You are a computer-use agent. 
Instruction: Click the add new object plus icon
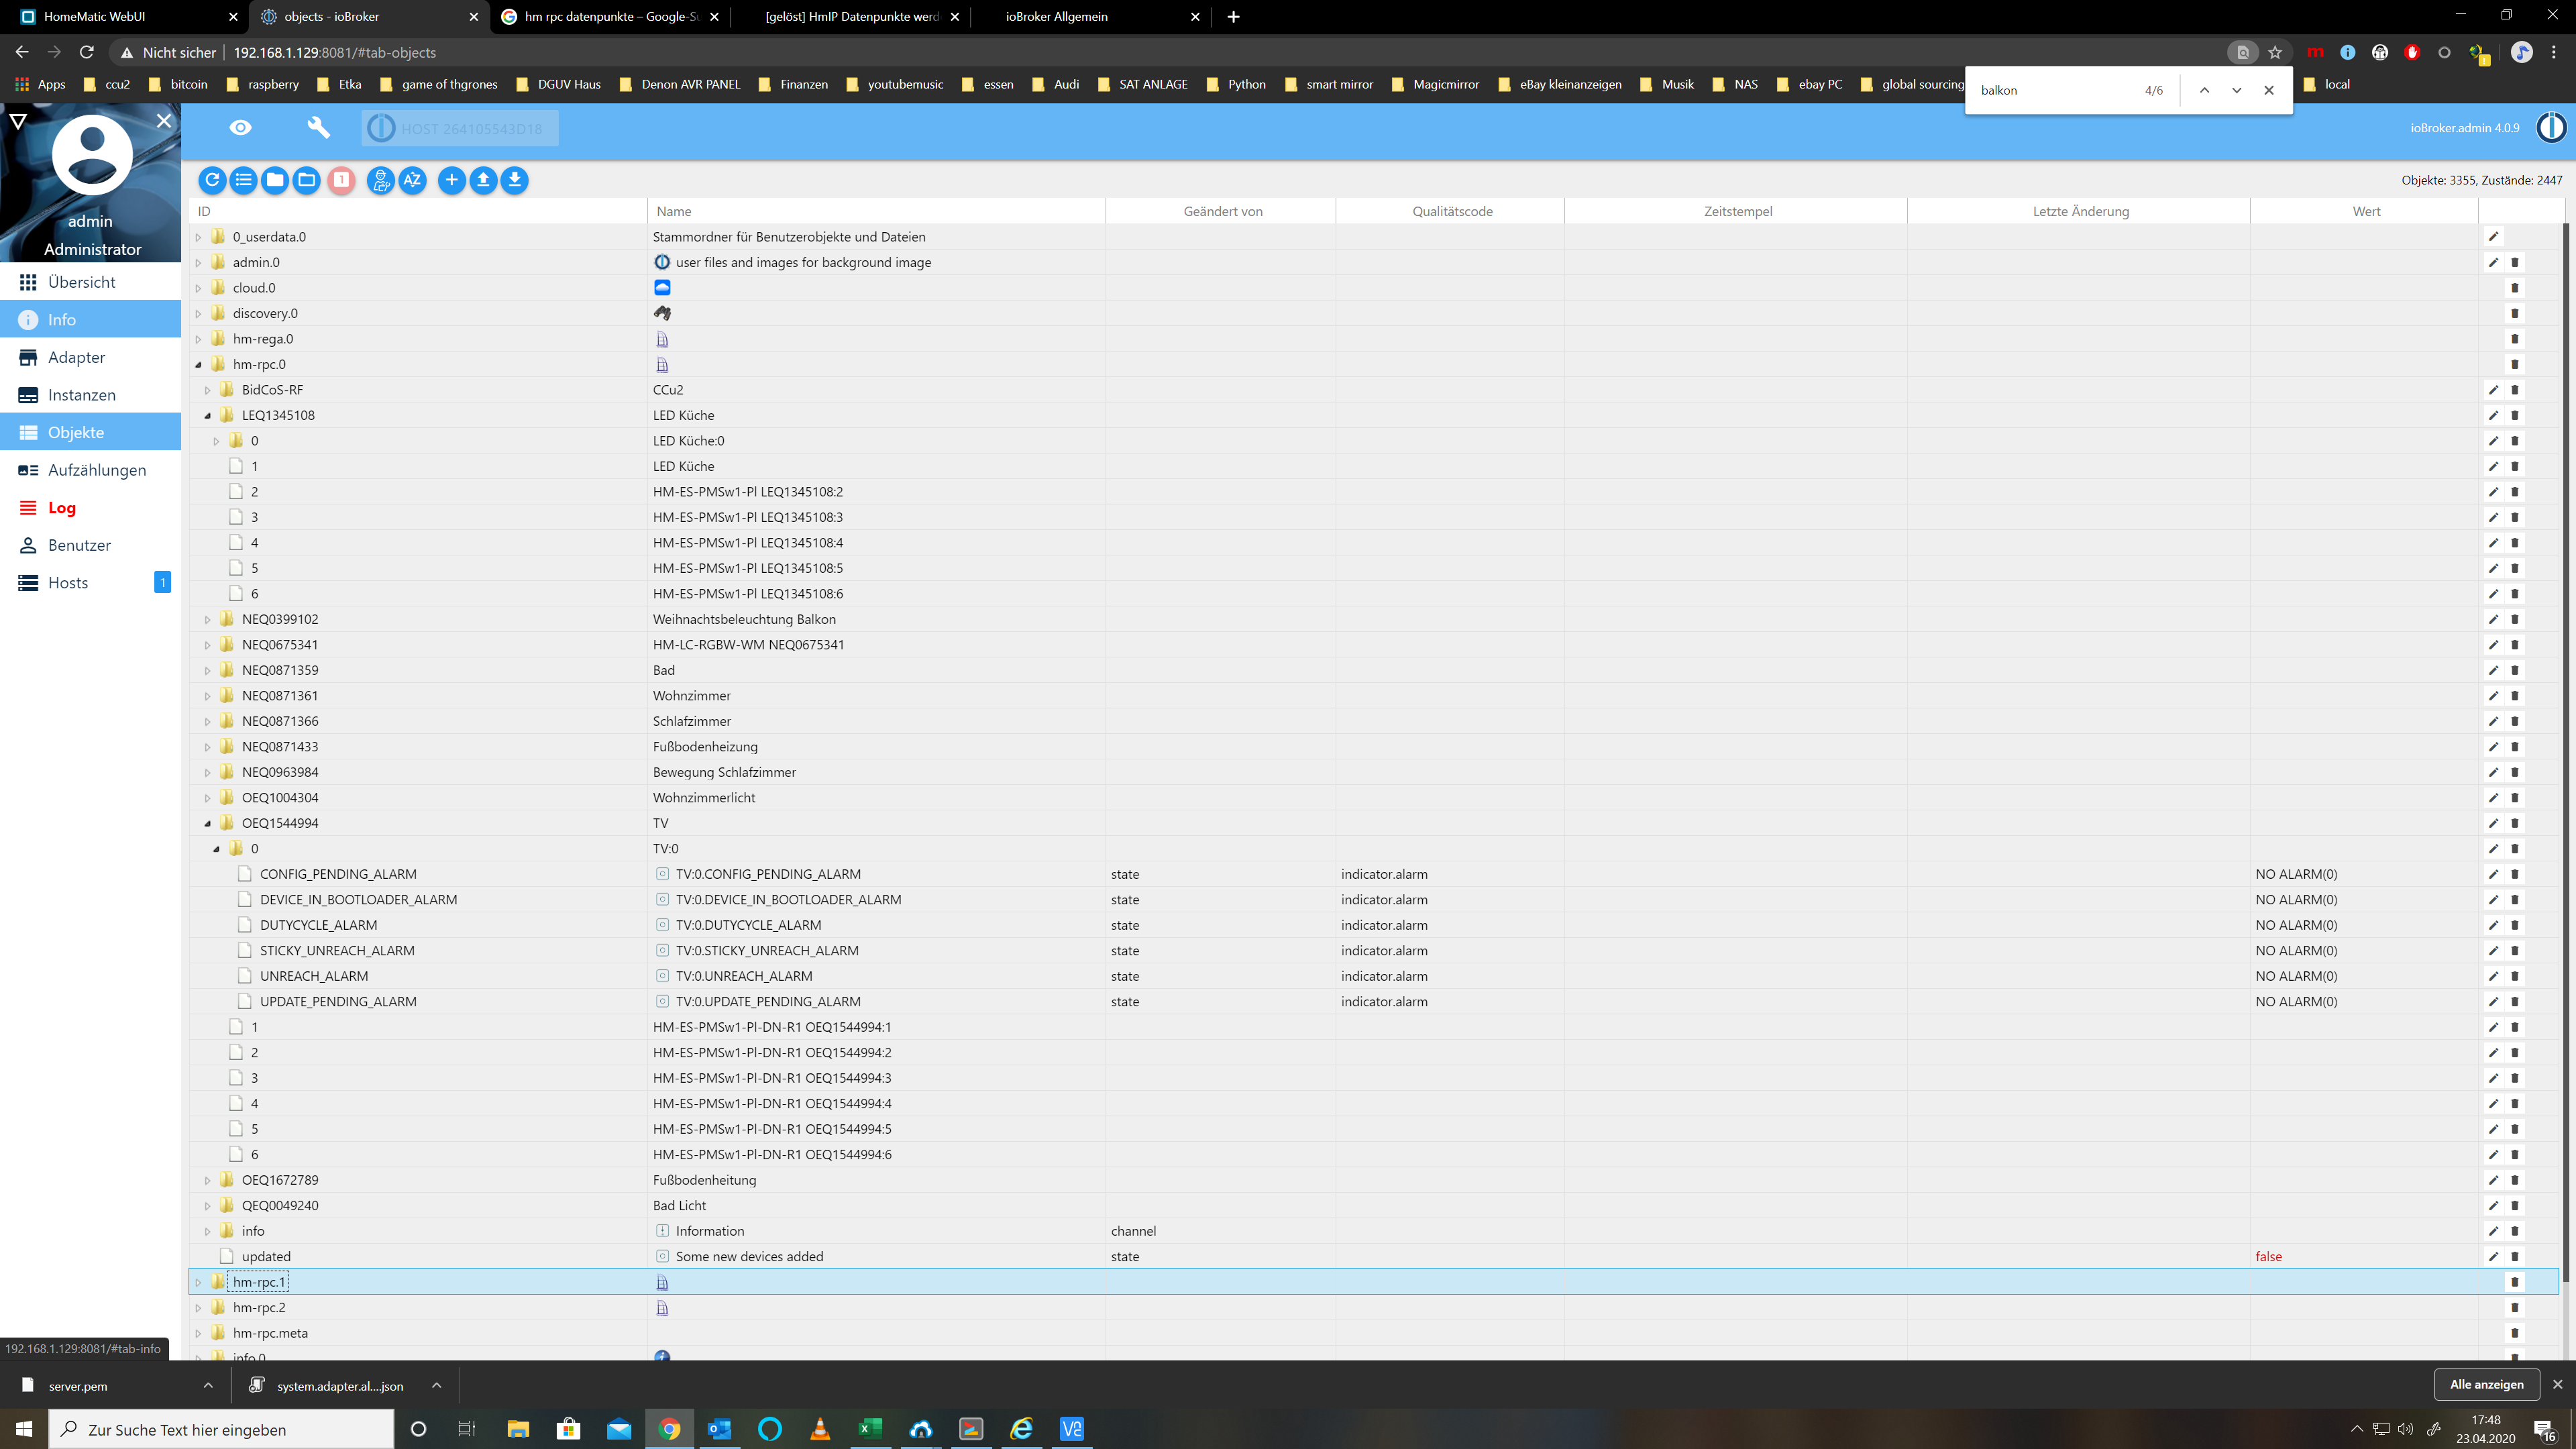coord(451,180)
